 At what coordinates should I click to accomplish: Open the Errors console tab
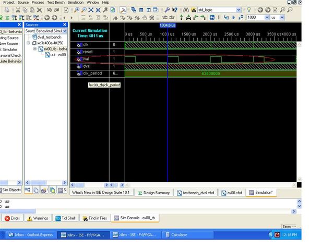[x=13, y=218]
